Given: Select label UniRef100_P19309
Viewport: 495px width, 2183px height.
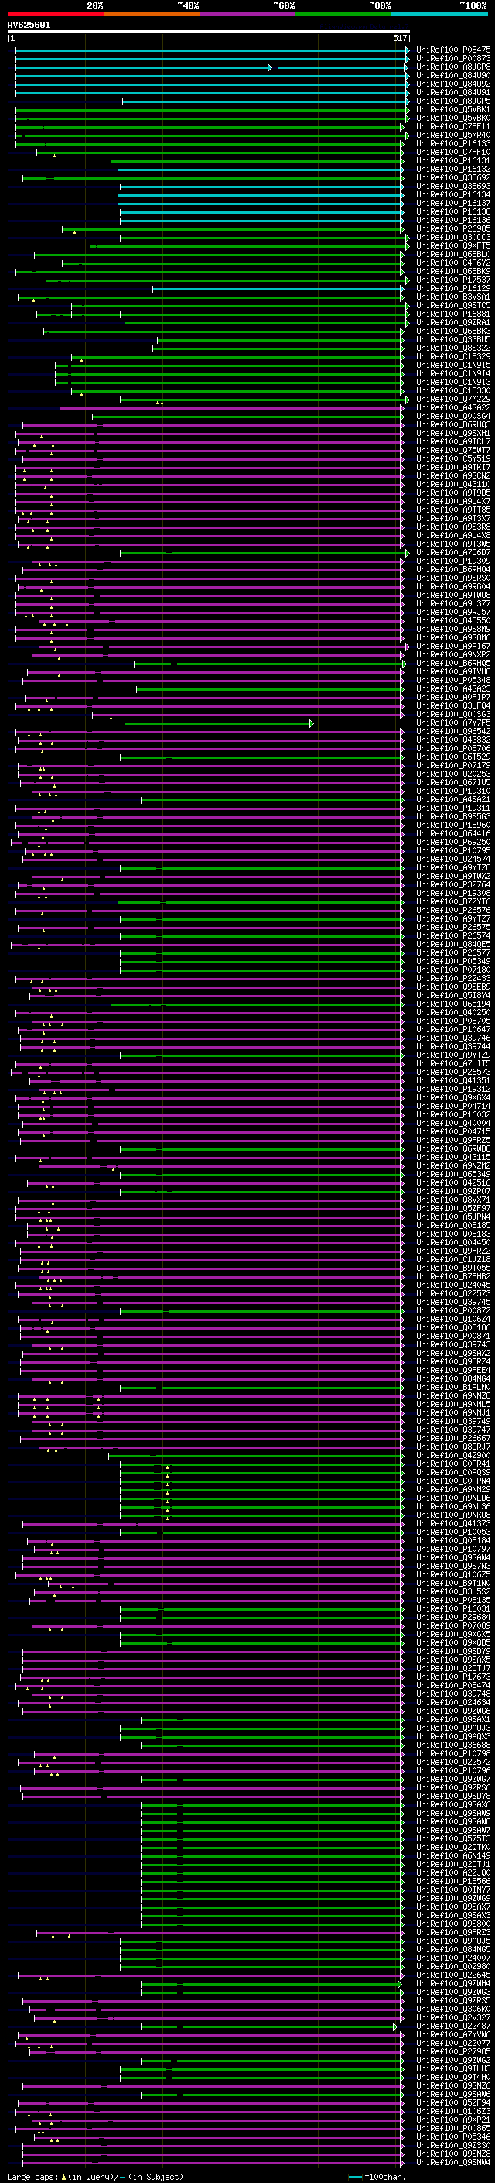Looking at the screenshot, I should coord(452,561).
